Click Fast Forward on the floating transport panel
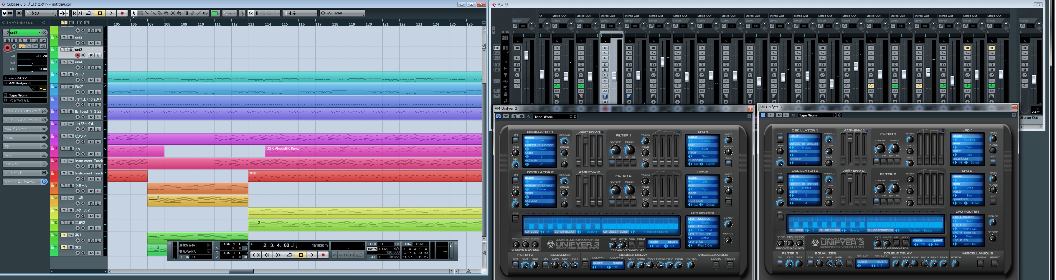The image size is (1056, 280). [278, 255]
